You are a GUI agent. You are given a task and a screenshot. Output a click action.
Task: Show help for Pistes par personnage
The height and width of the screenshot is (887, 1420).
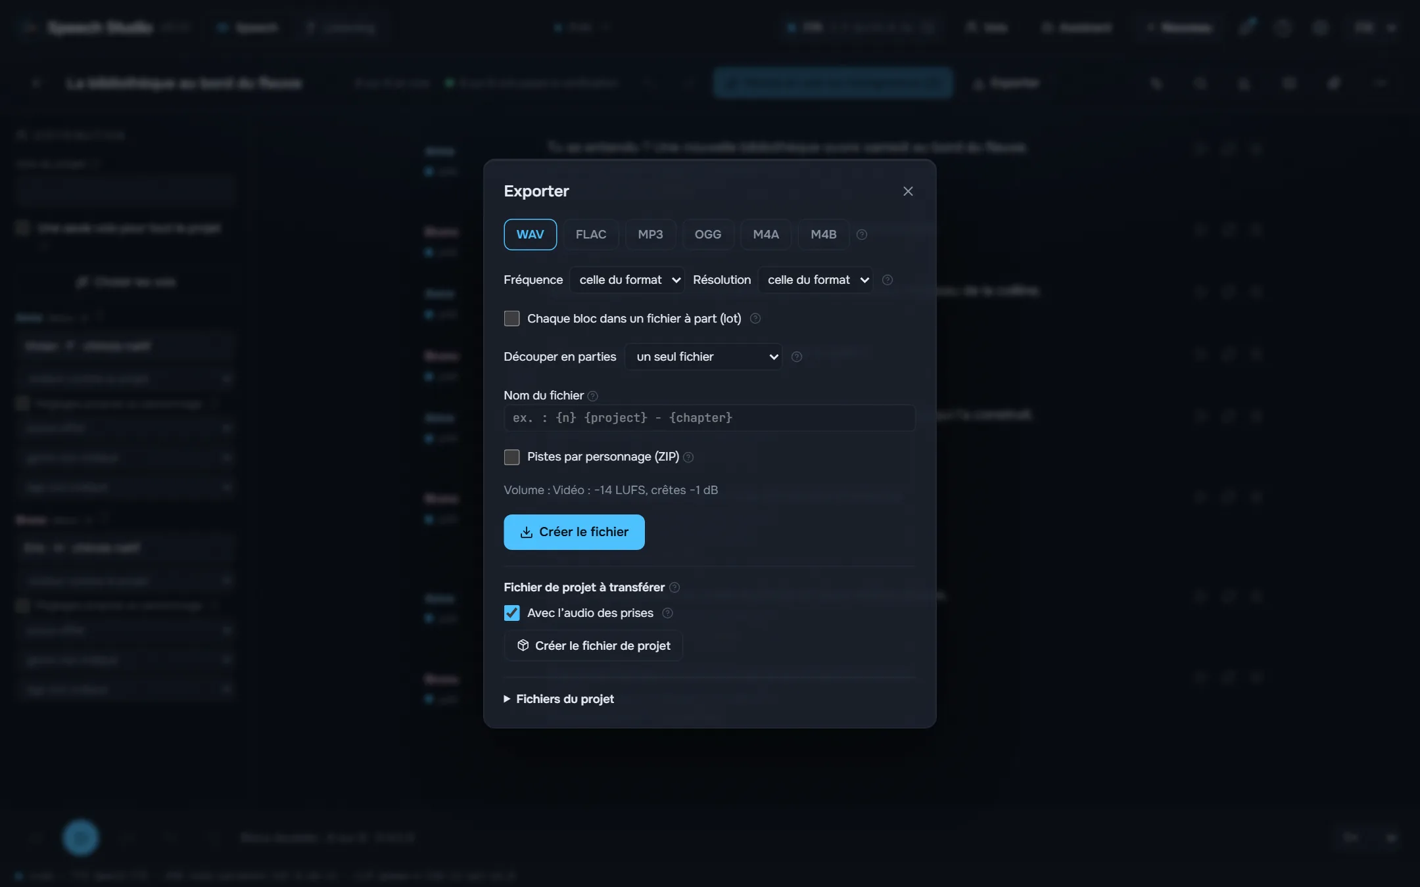688,457
